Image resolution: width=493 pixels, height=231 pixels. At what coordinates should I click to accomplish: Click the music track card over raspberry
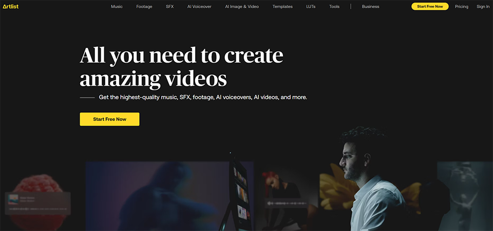37,203
